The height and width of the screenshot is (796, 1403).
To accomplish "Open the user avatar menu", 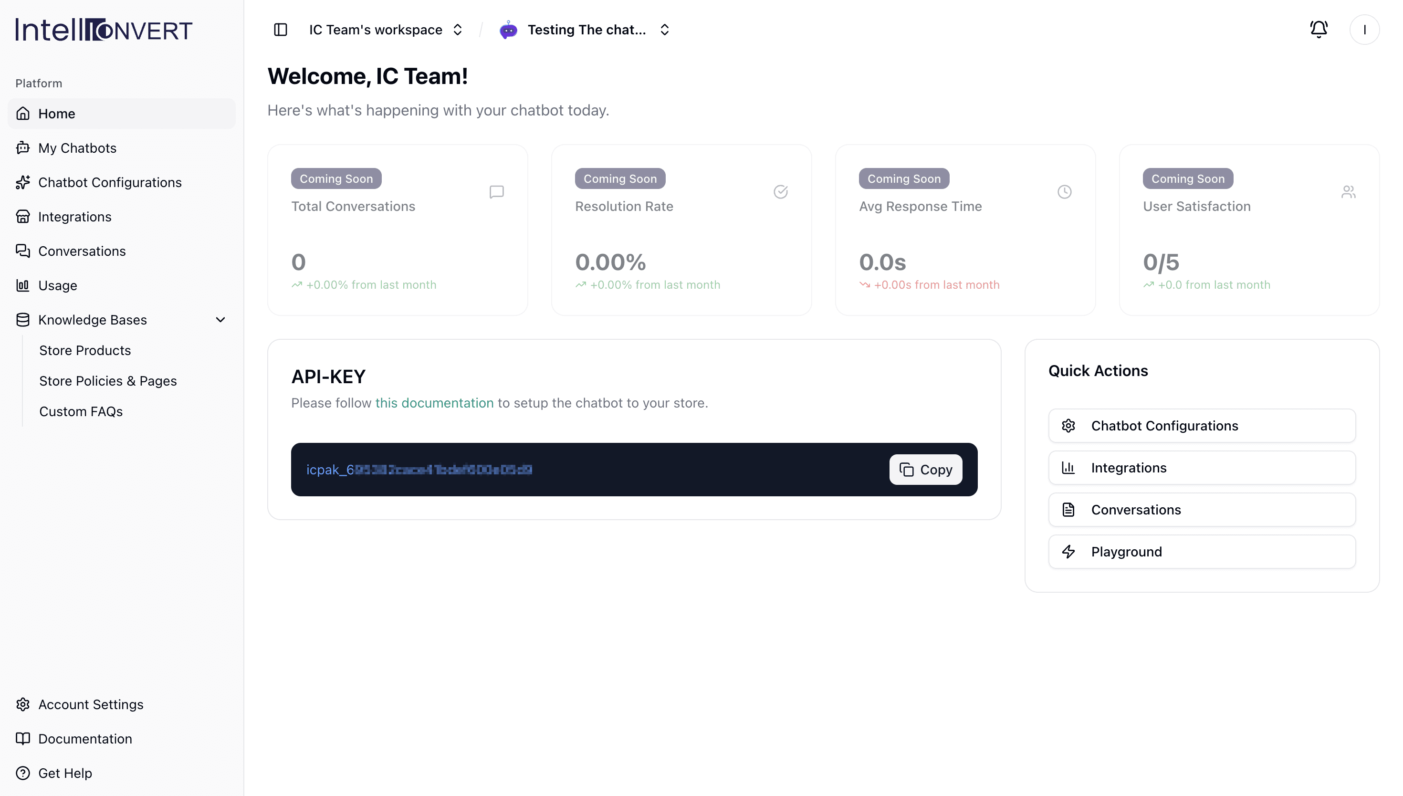I will pyautogui.click(x=1364, y=30).
